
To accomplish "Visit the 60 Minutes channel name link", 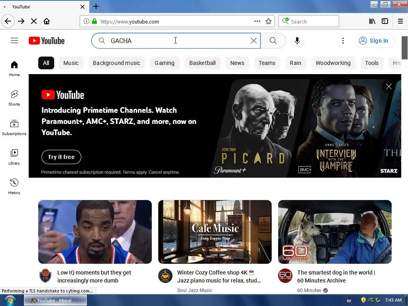I will [309, 290].
